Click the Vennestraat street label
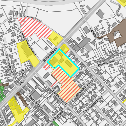Screen dimensions: 126x126 (x=9, y=63)
